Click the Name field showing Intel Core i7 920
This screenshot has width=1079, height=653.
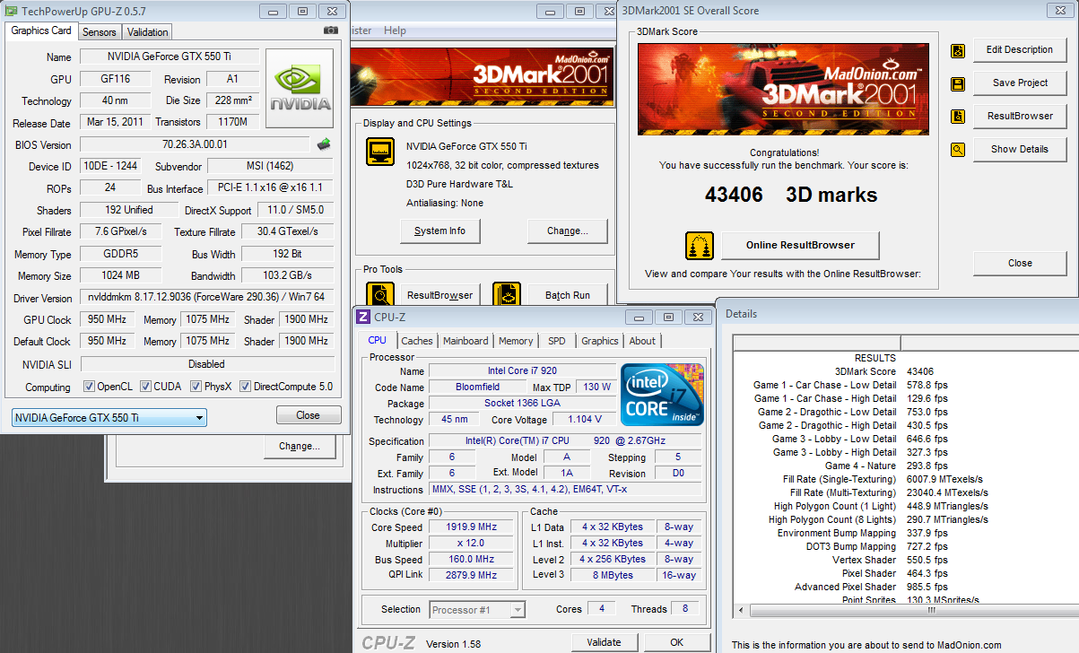click(523, 371)
